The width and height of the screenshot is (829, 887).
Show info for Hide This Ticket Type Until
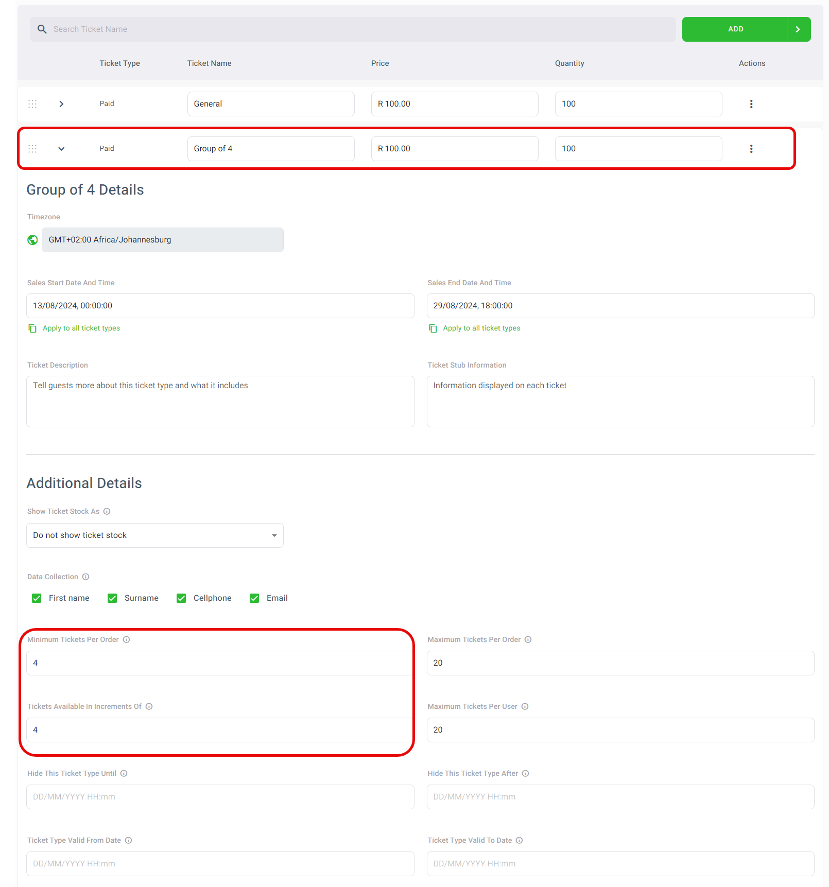[124, 774]
